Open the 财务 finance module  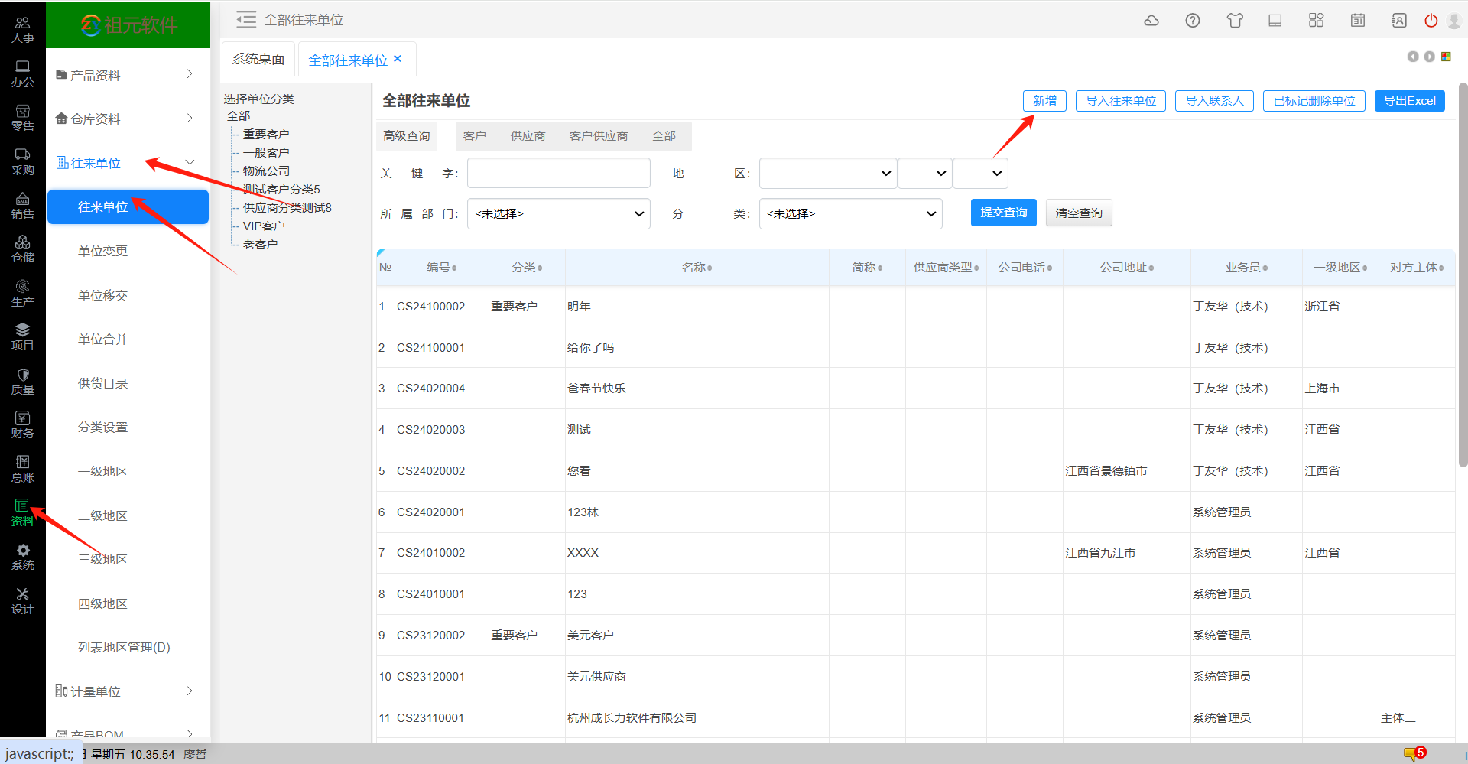pos(23,425)
